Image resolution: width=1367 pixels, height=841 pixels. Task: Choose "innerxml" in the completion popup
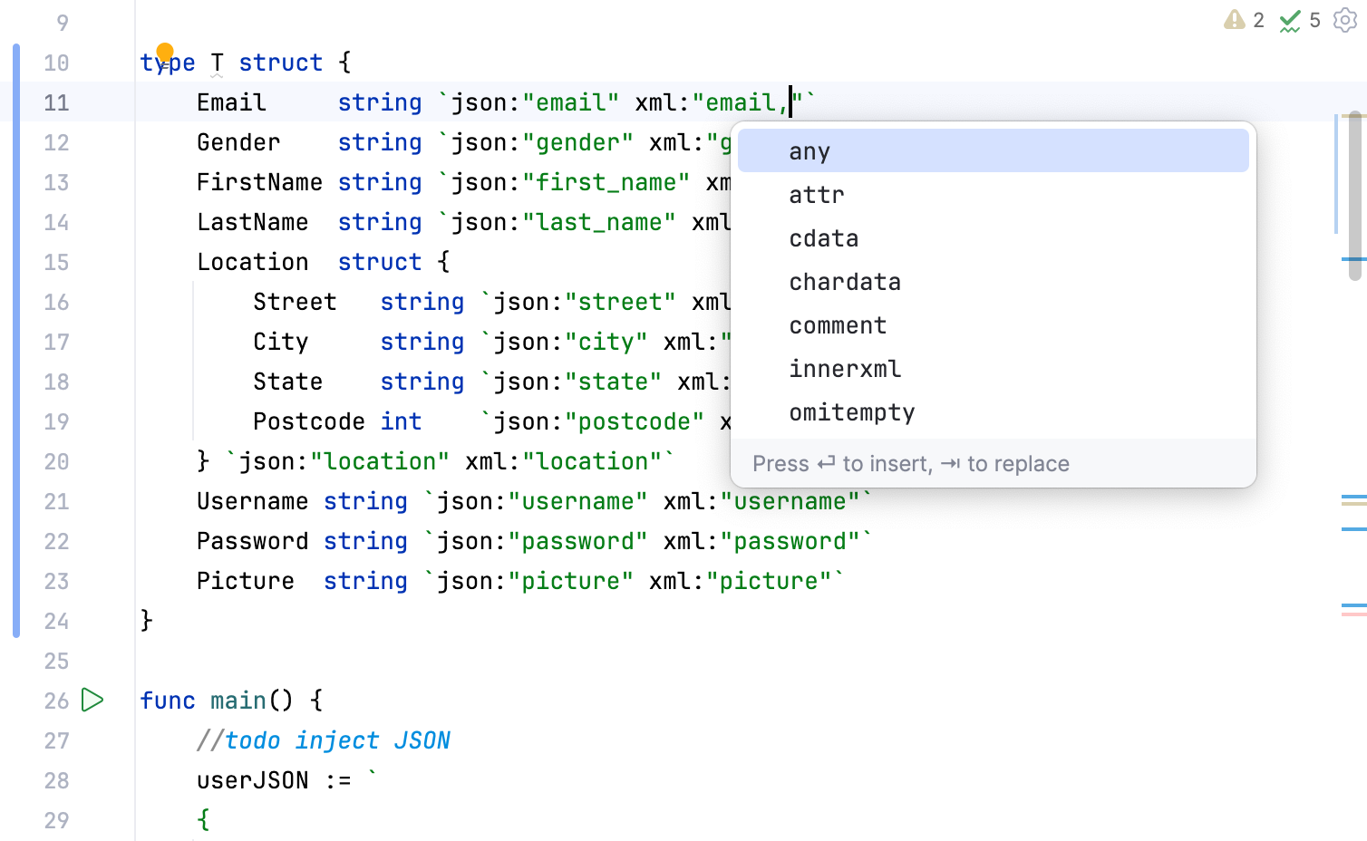[x=845, y=369]
